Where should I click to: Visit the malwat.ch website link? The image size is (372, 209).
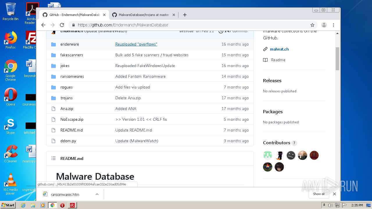point(279,49)
